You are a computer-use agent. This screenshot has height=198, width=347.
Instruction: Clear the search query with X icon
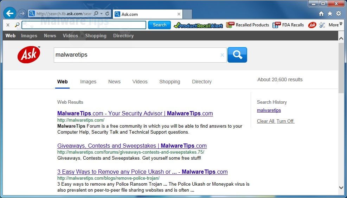tap(222, 55)
